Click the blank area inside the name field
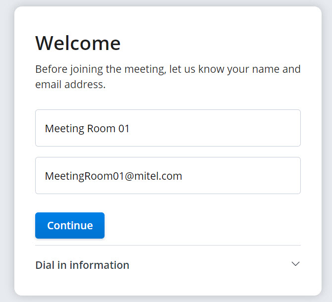 pos(223,128)
